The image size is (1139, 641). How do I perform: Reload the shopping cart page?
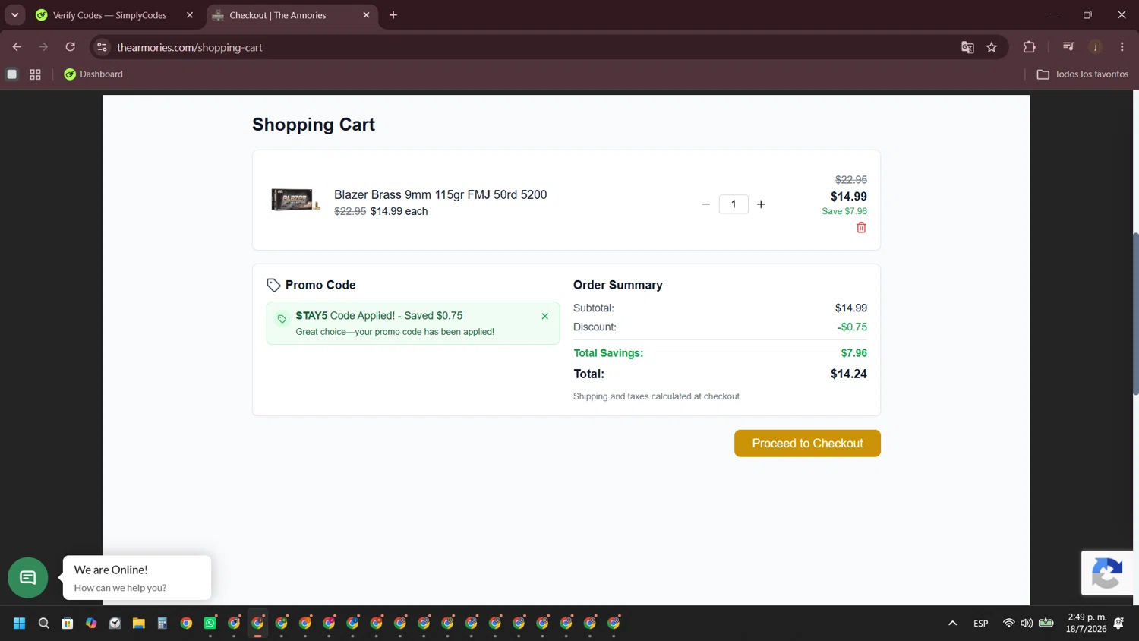[71, 47]
